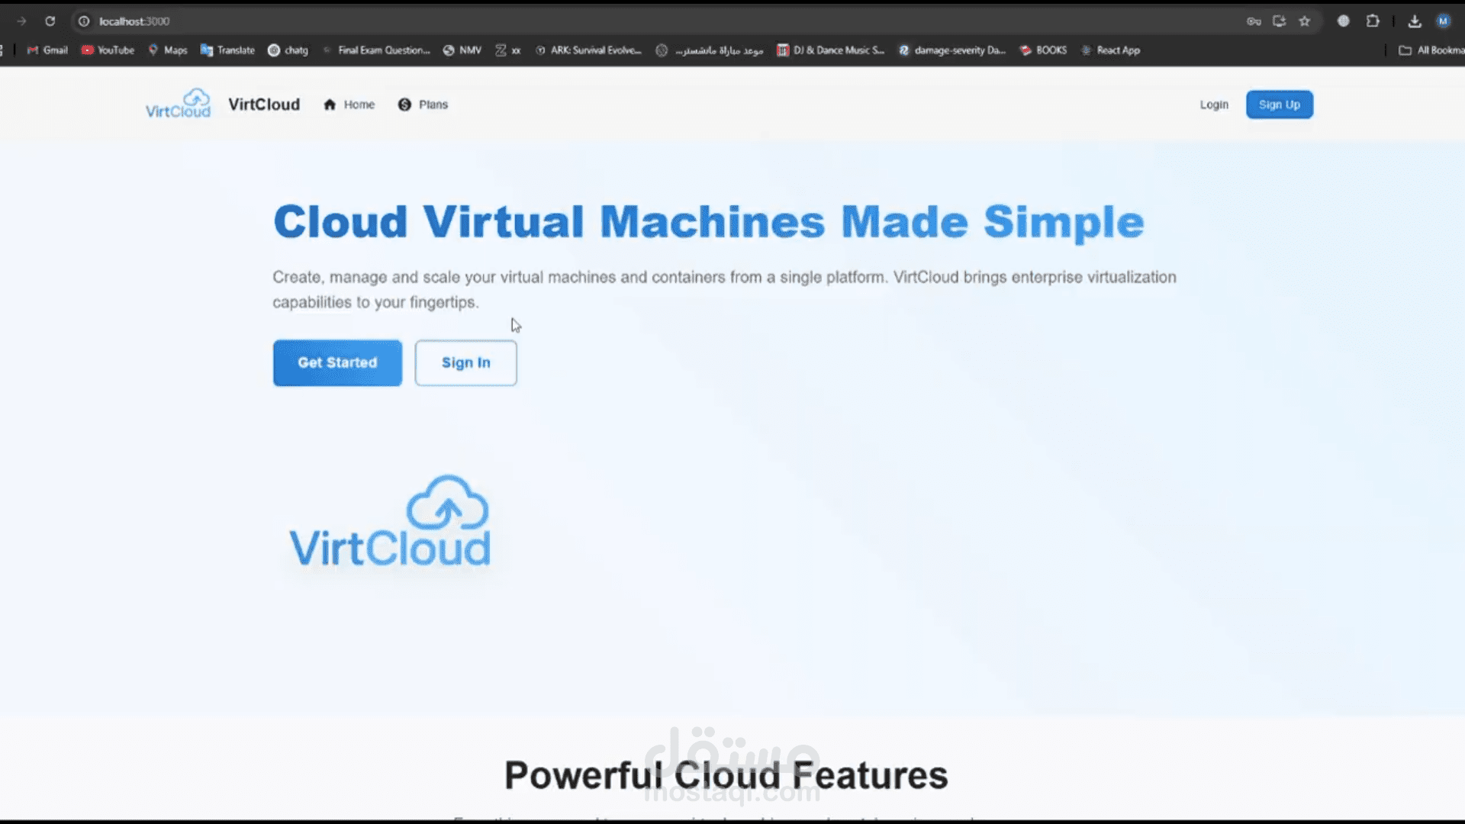This screenshot has width=1465, height=824.
Task: Open the browser extensions puzzle icon
Action: 1374,21
